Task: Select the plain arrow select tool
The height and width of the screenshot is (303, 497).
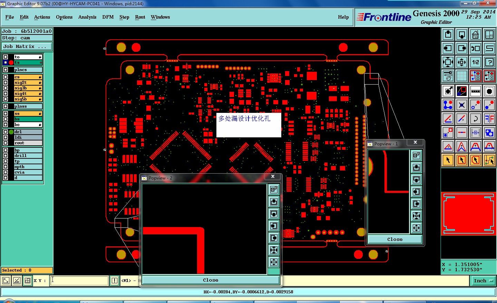Action: click(x=448, y=160)
